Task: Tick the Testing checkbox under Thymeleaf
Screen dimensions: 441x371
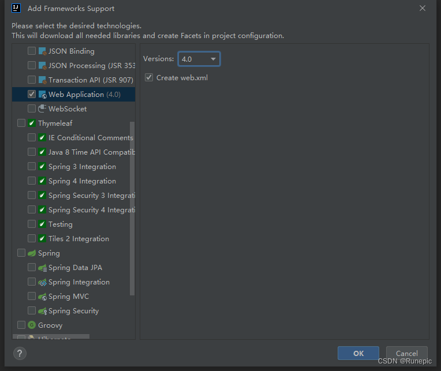Action: pos(32,224)
